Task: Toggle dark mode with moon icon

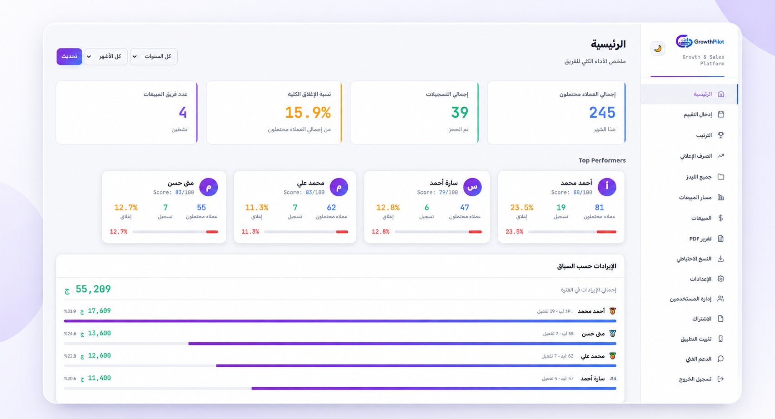Action: pyautogui.click(x=658, y=49)
